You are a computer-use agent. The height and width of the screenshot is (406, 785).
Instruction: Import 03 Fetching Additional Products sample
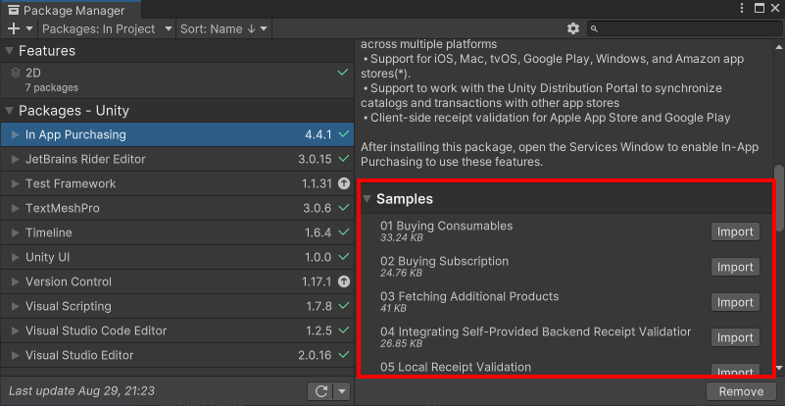735,303
